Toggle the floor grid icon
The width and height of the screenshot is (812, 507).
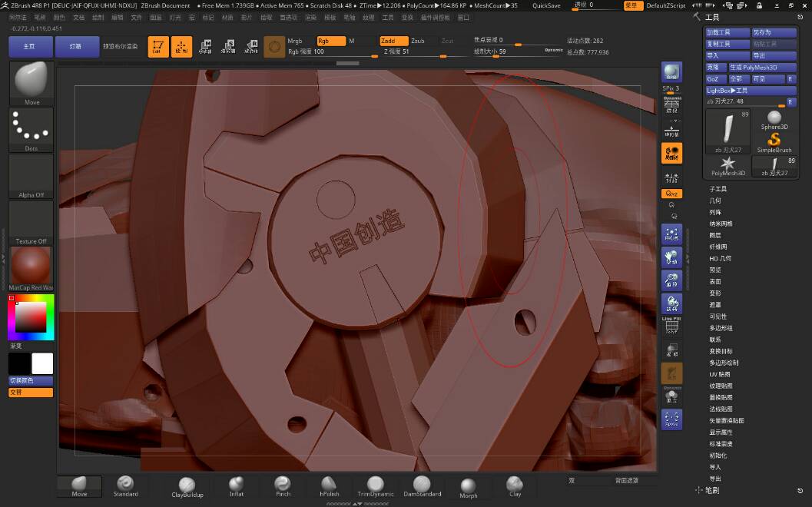pyautogui.click(x=671, y=131)
